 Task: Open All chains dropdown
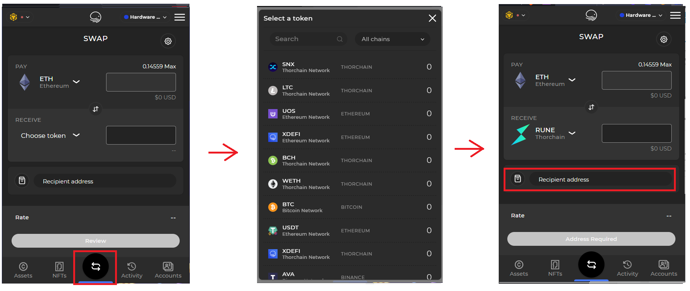click(x=393, y=39)
